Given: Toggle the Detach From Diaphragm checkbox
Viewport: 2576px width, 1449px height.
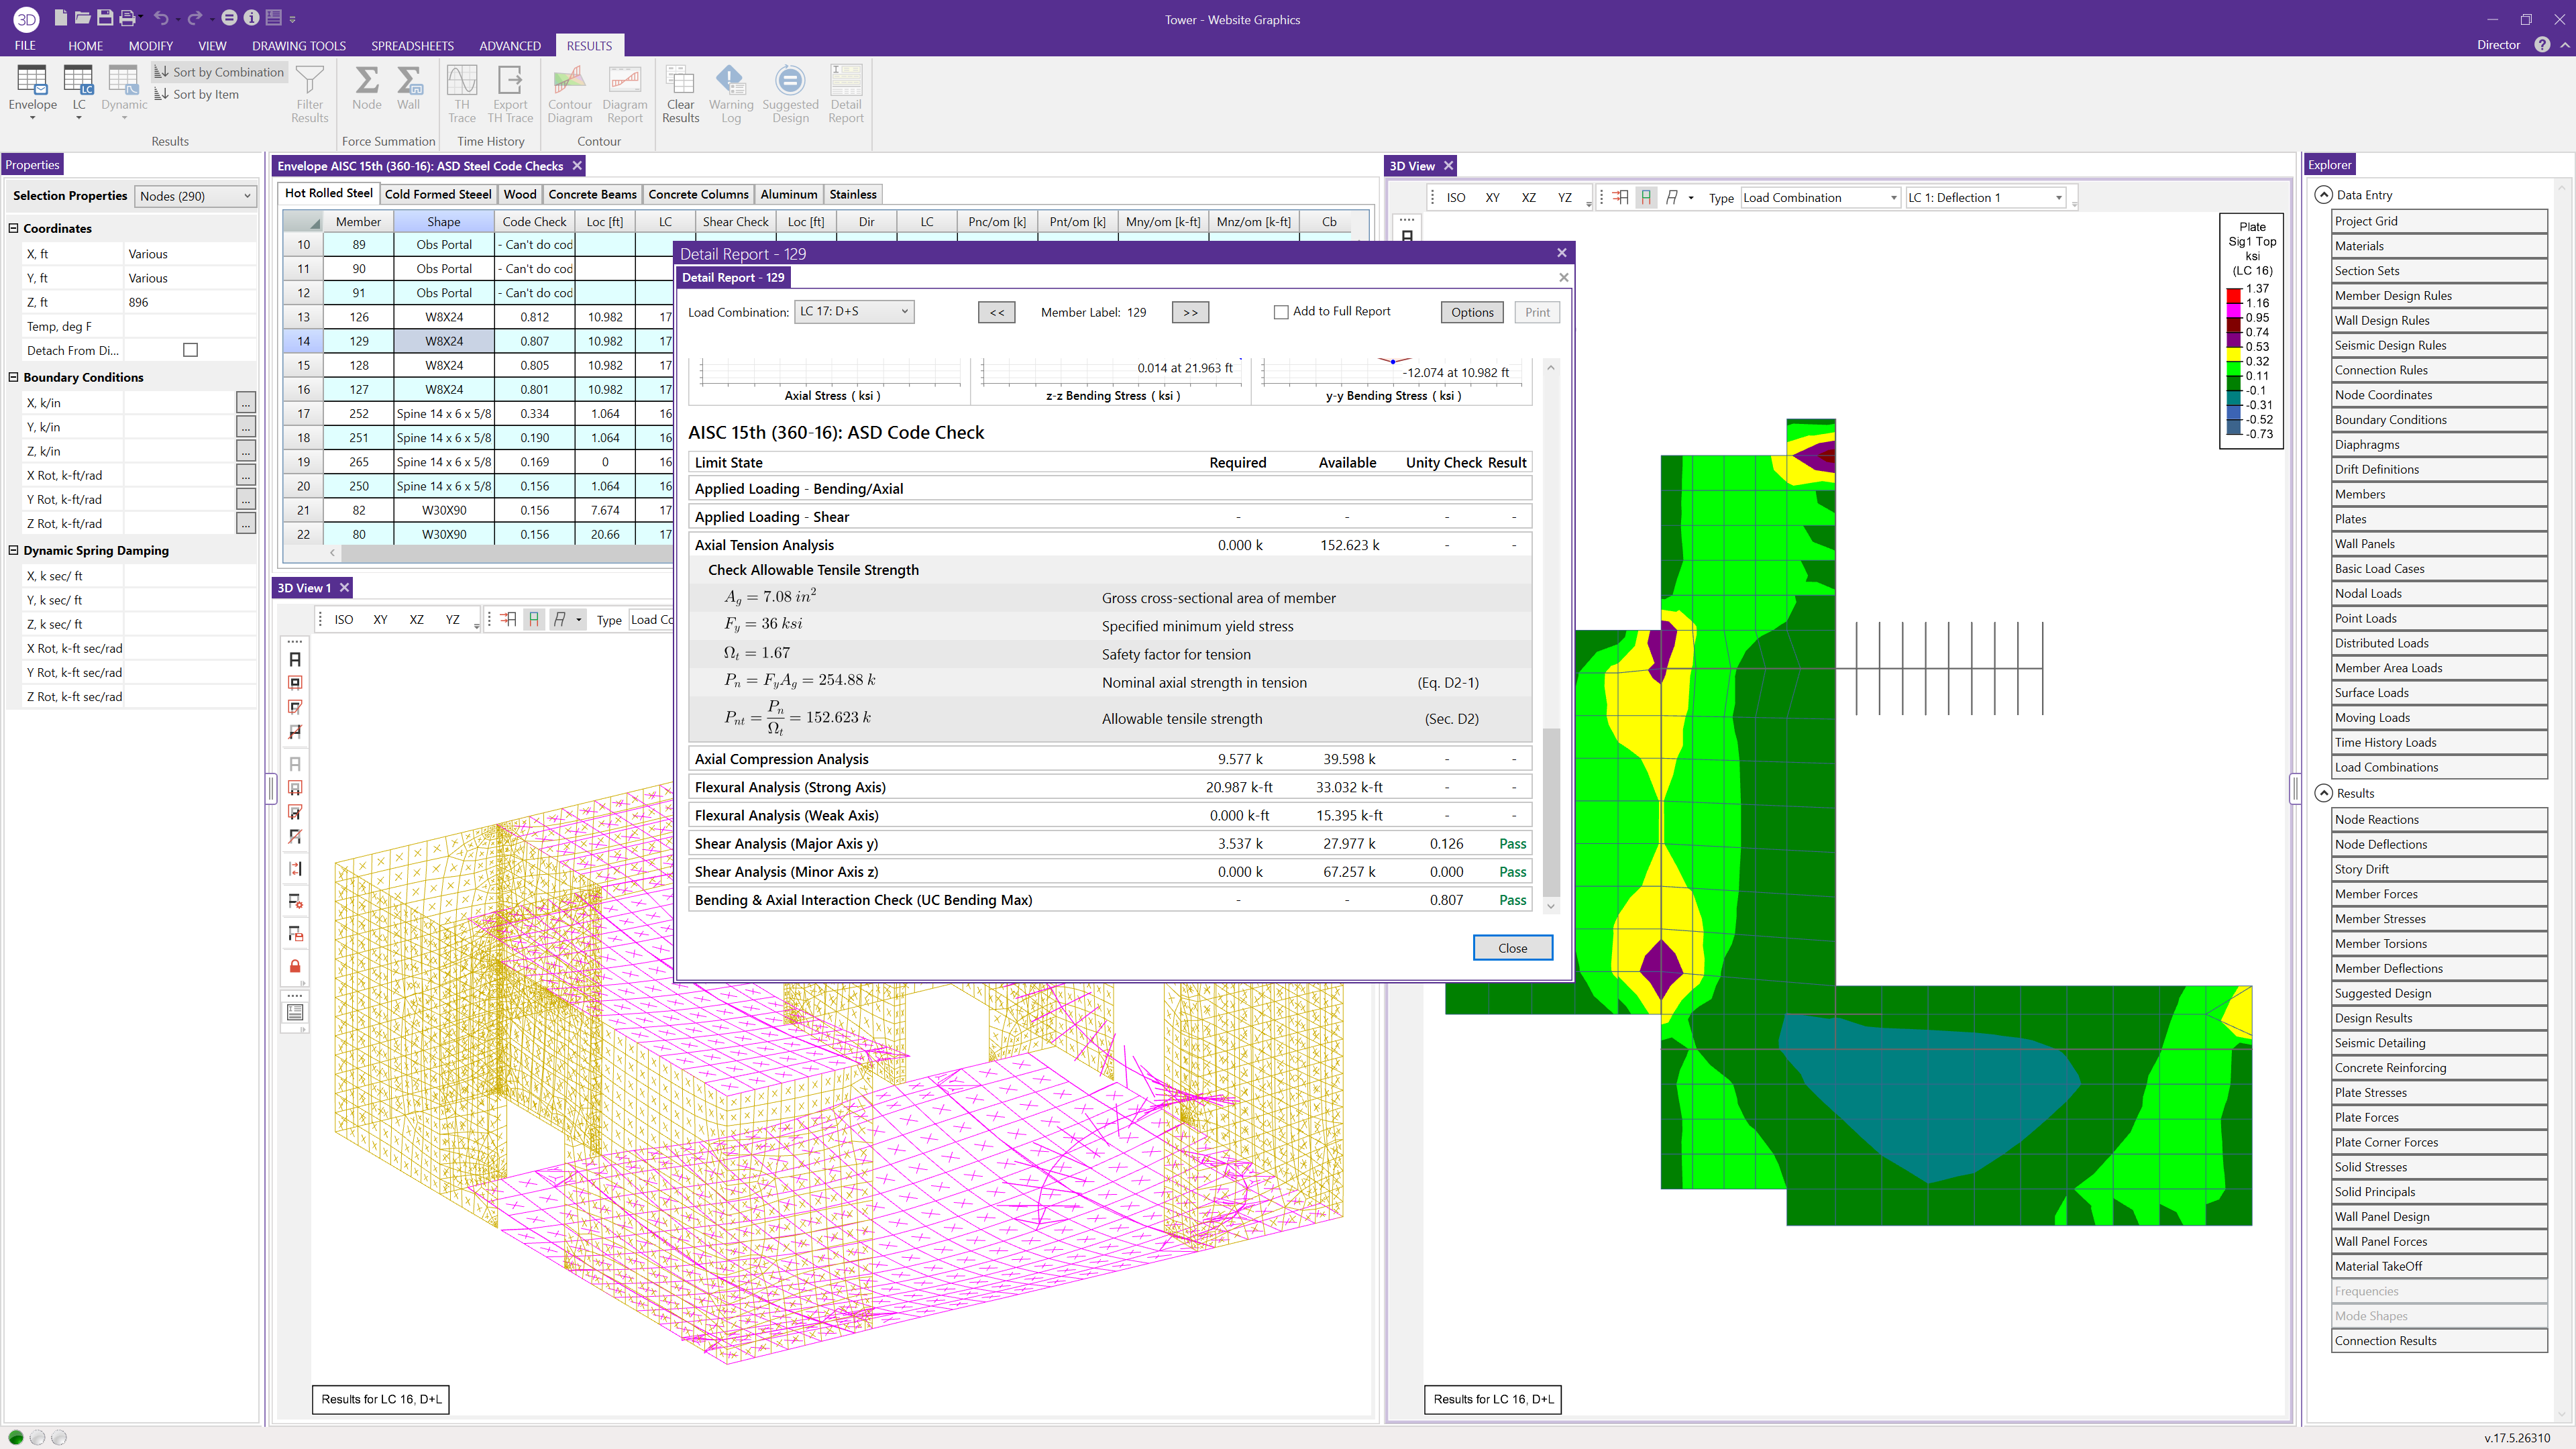Looking at the screenshot, I should [x=190, y=349].
